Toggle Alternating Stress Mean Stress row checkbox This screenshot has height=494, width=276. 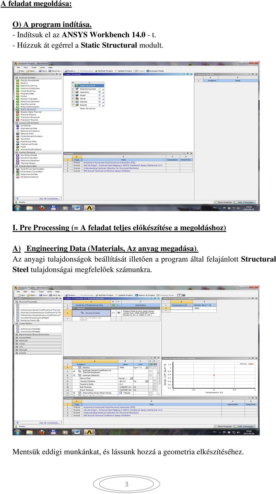pos(150,393)
